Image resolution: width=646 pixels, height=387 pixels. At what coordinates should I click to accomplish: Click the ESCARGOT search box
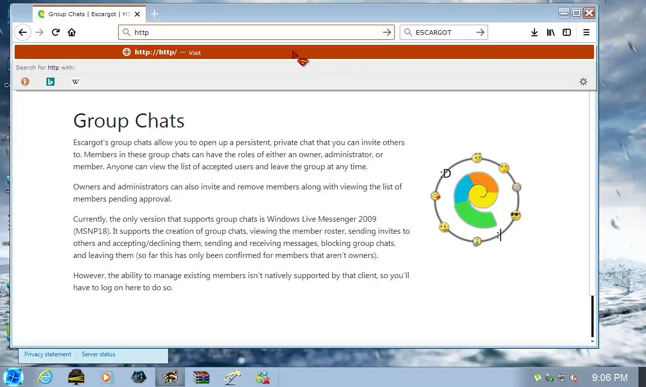444,32
